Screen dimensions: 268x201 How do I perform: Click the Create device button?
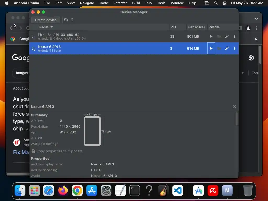(46, 20)
